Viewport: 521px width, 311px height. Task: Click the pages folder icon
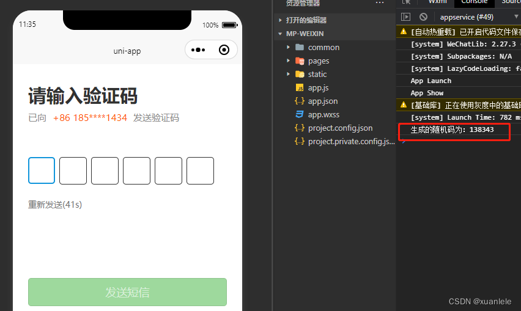(x=300, y=60)
